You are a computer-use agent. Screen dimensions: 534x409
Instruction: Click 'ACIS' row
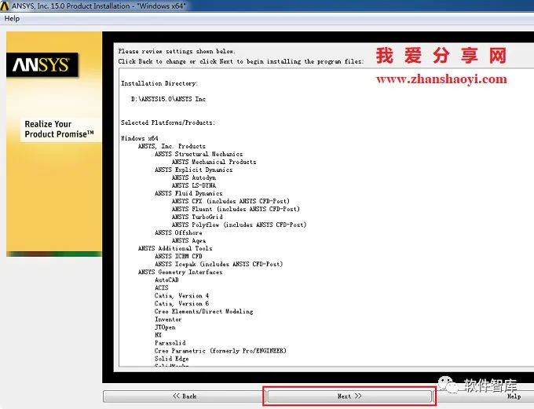[162, 287]
